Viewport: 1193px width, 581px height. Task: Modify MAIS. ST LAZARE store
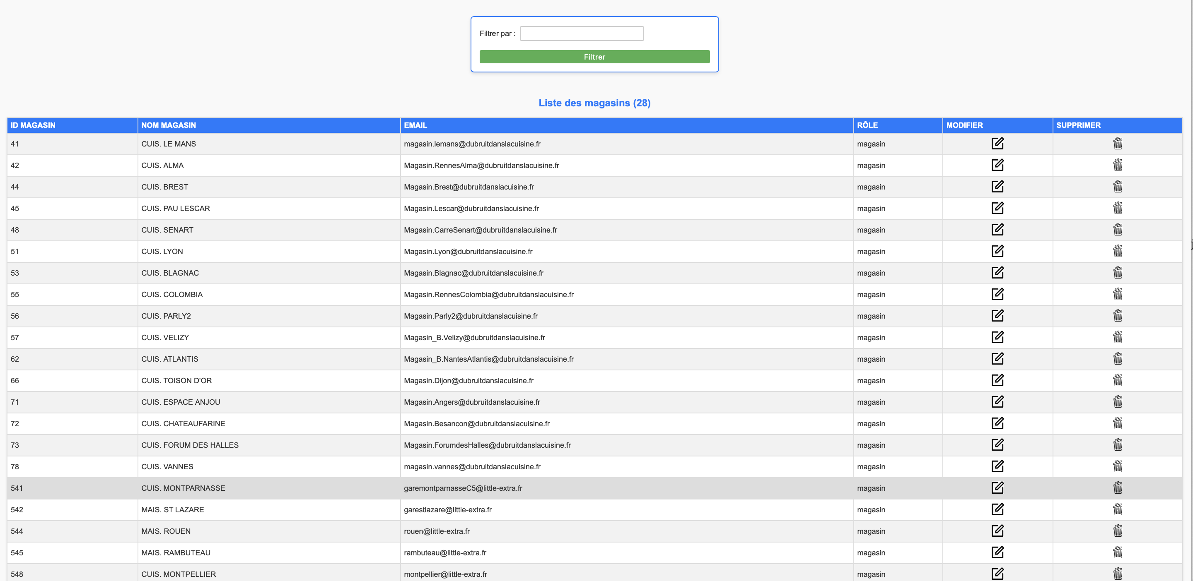tap(997, 509)
